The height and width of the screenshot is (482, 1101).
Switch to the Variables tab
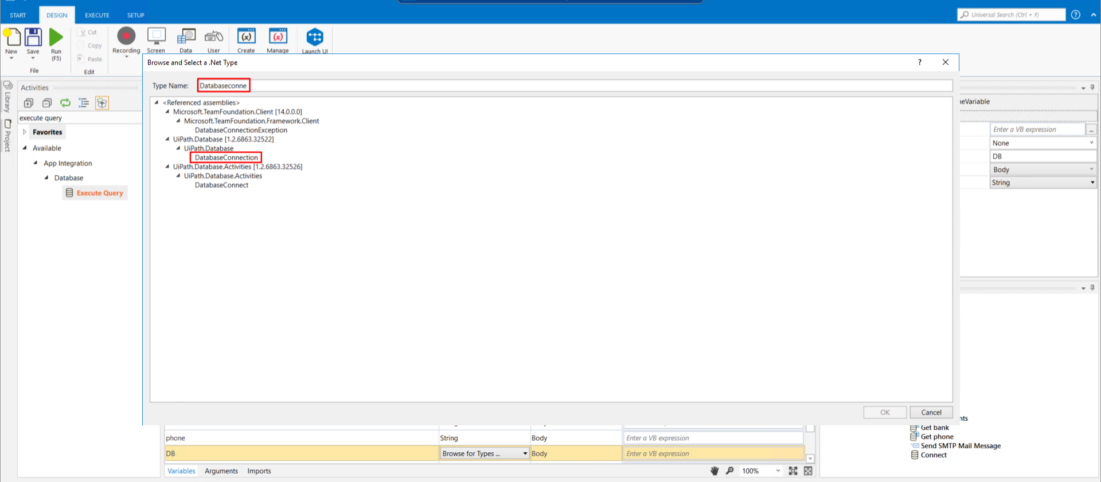181,471
